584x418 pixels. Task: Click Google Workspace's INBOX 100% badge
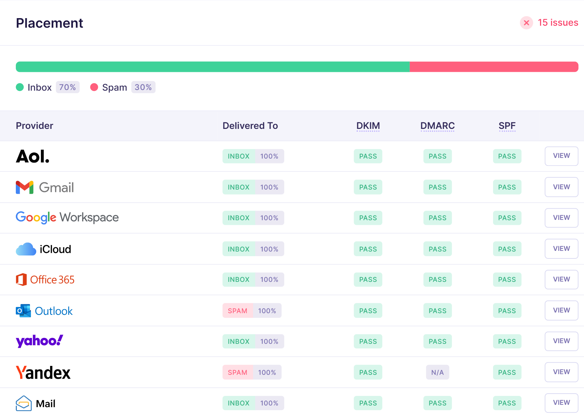tap(253, 218)
